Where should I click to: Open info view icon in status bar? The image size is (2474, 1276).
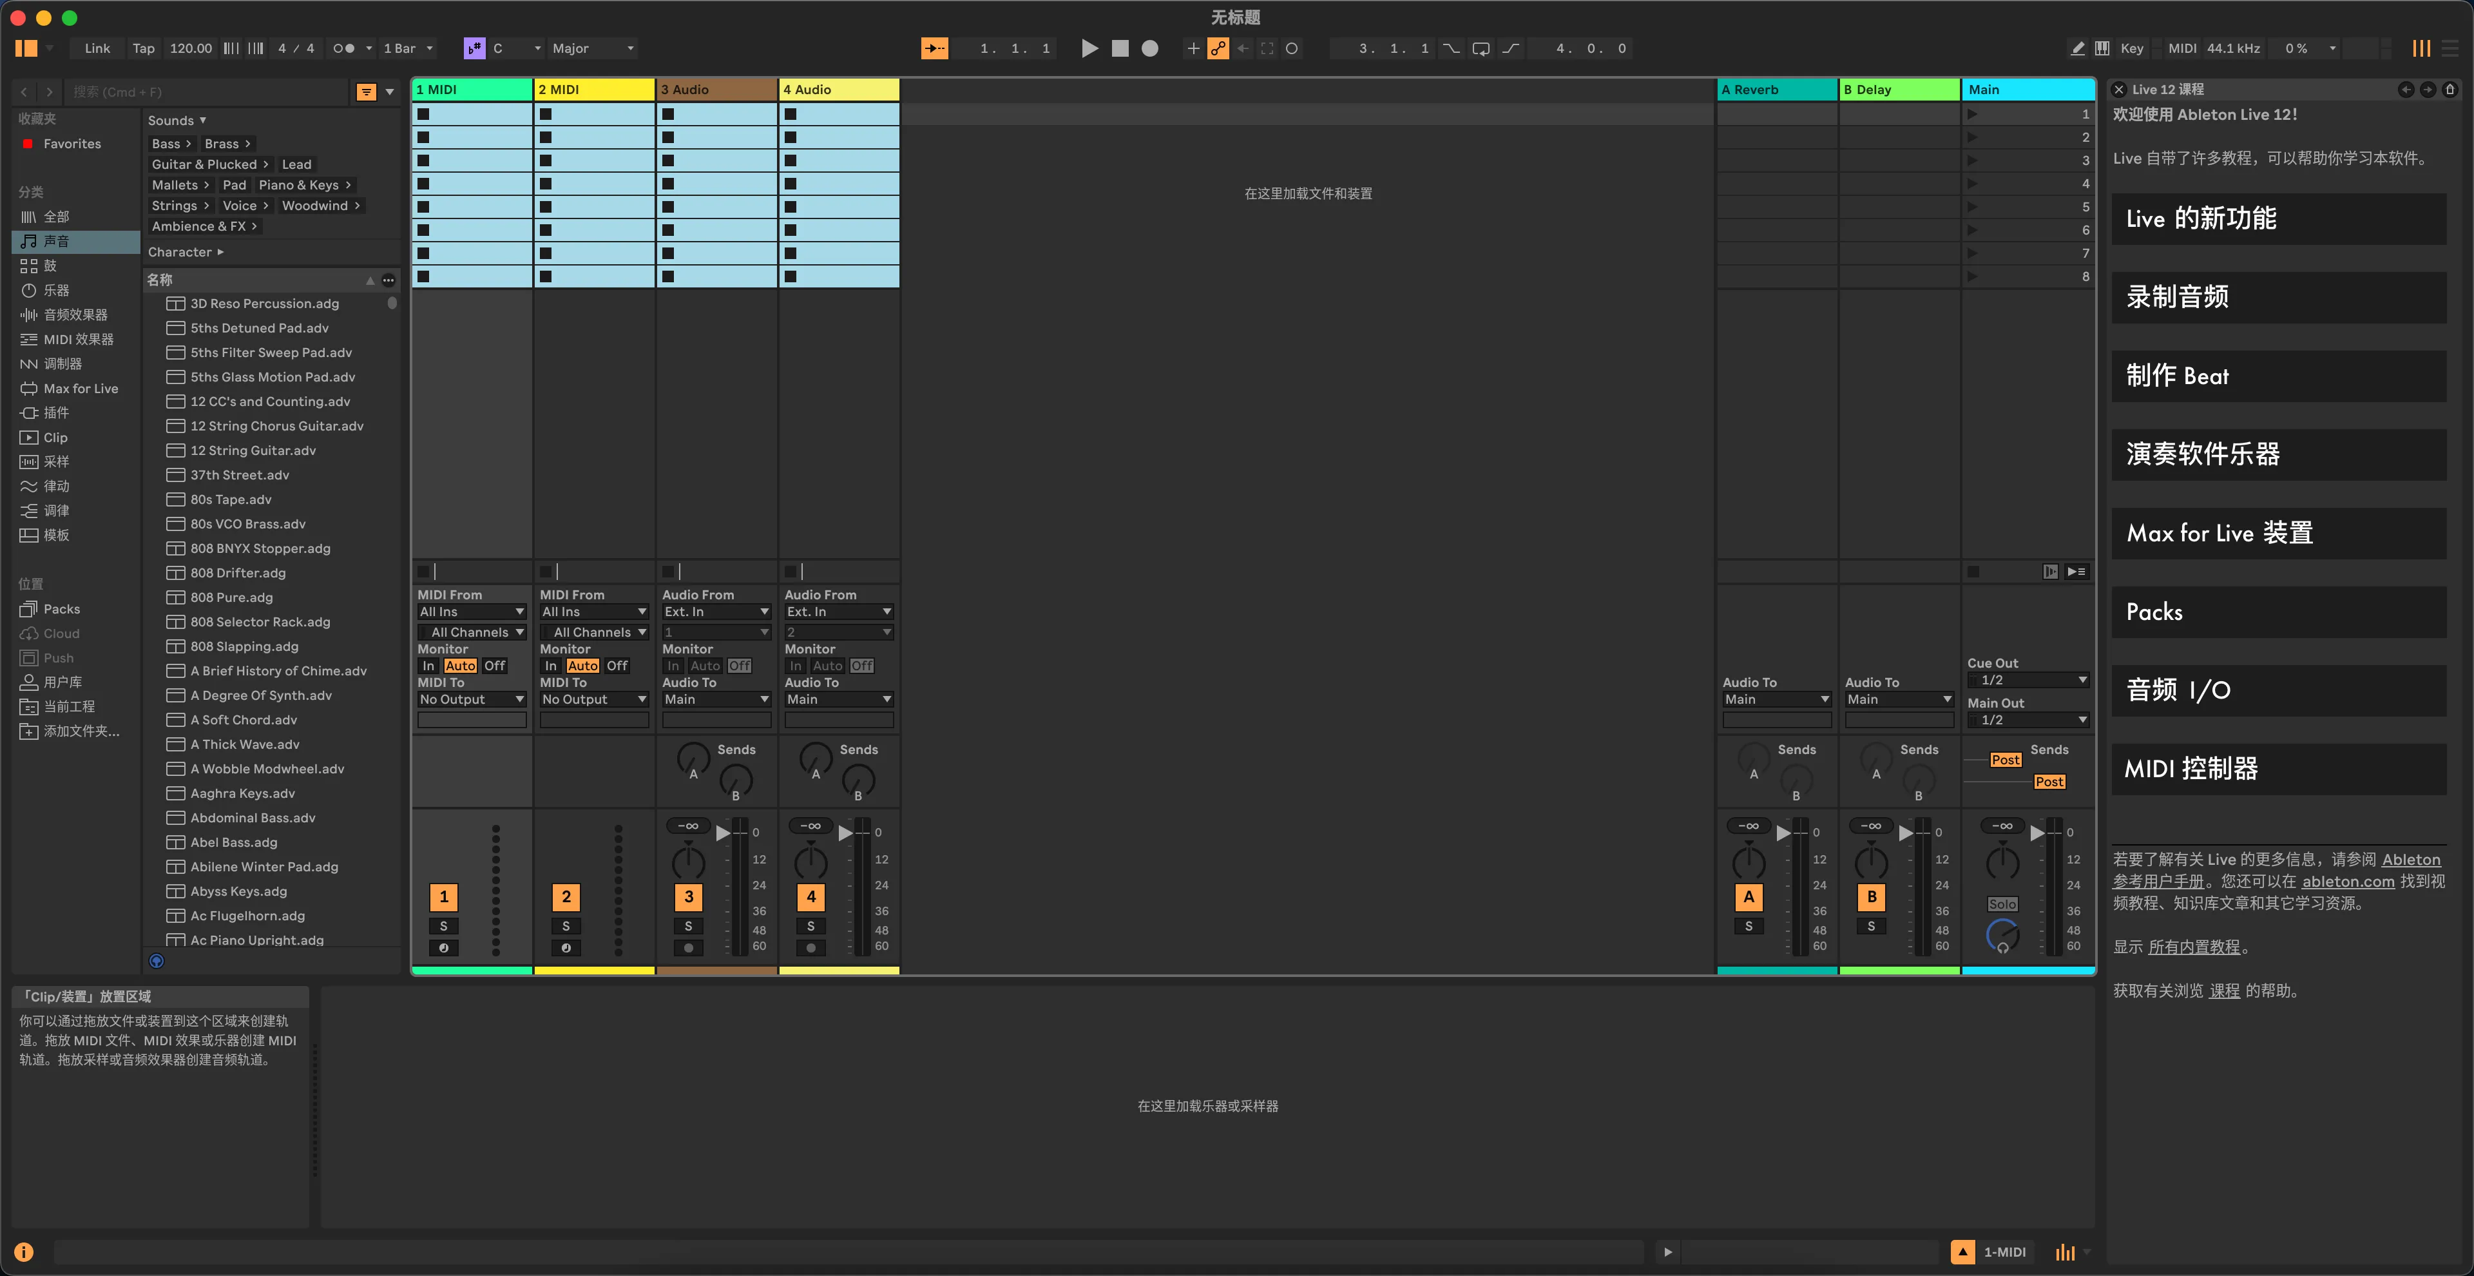(x=24, y=1251)
